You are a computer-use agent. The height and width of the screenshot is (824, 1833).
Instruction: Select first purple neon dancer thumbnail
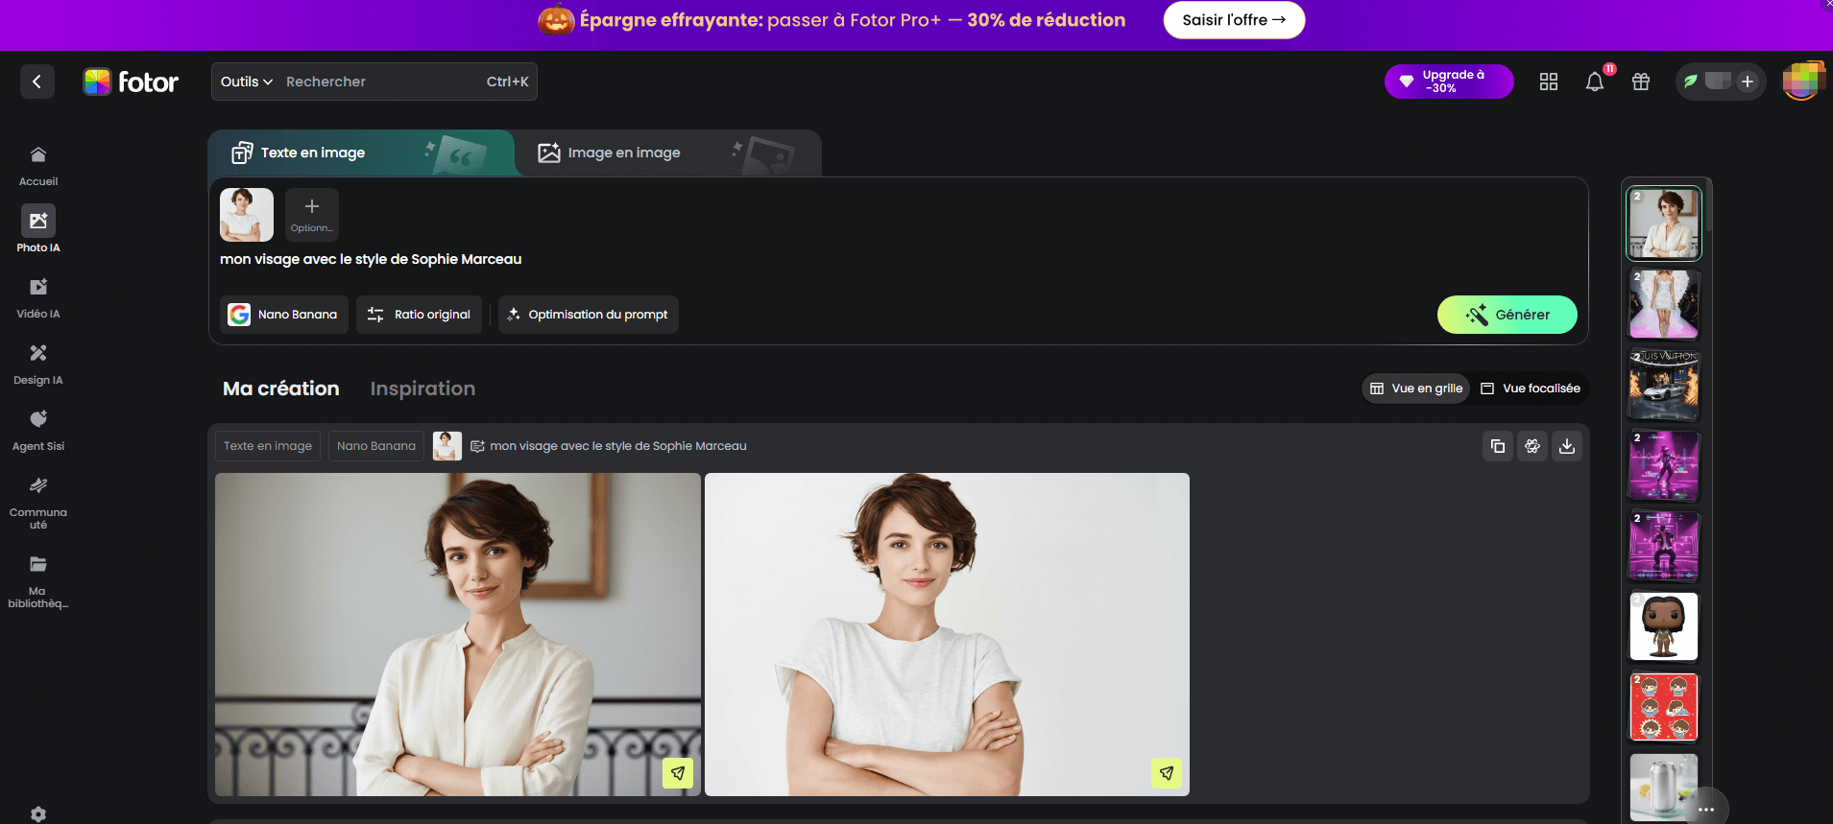tap(1664, 465)
